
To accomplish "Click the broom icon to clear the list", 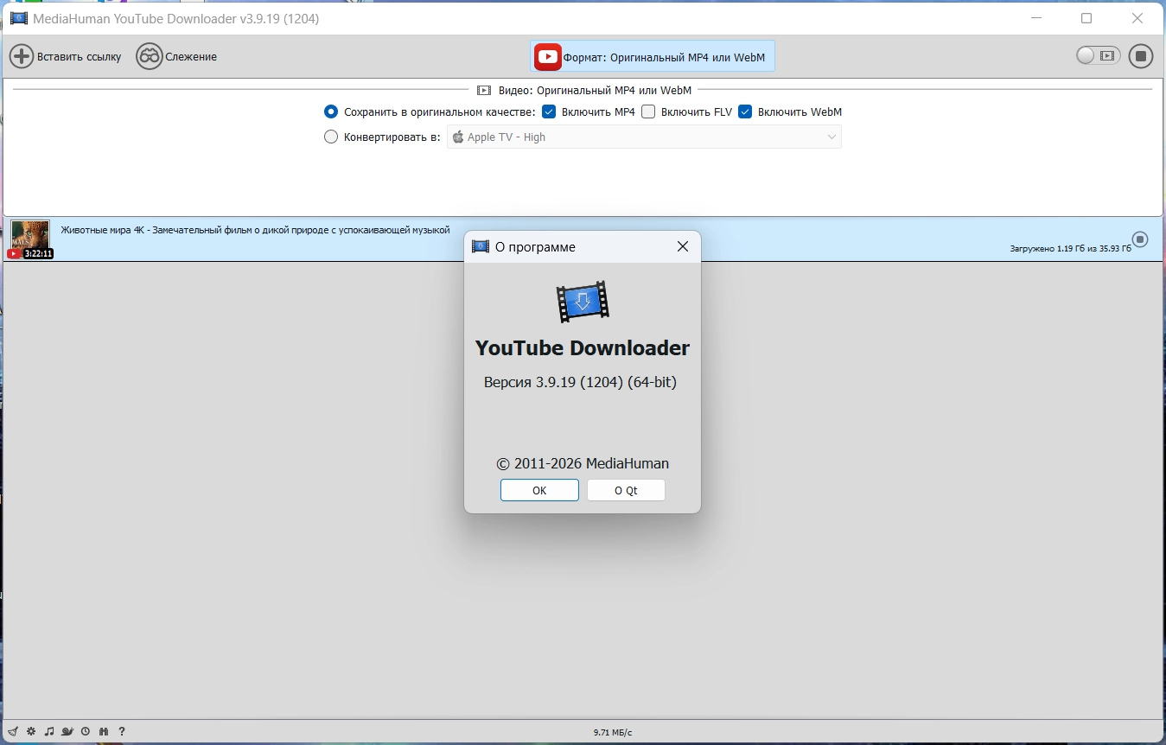I will point(13,731).
